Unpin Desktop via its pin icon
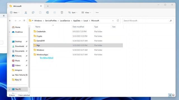Screen dimensions: 179x100 (x=27, y=42)
